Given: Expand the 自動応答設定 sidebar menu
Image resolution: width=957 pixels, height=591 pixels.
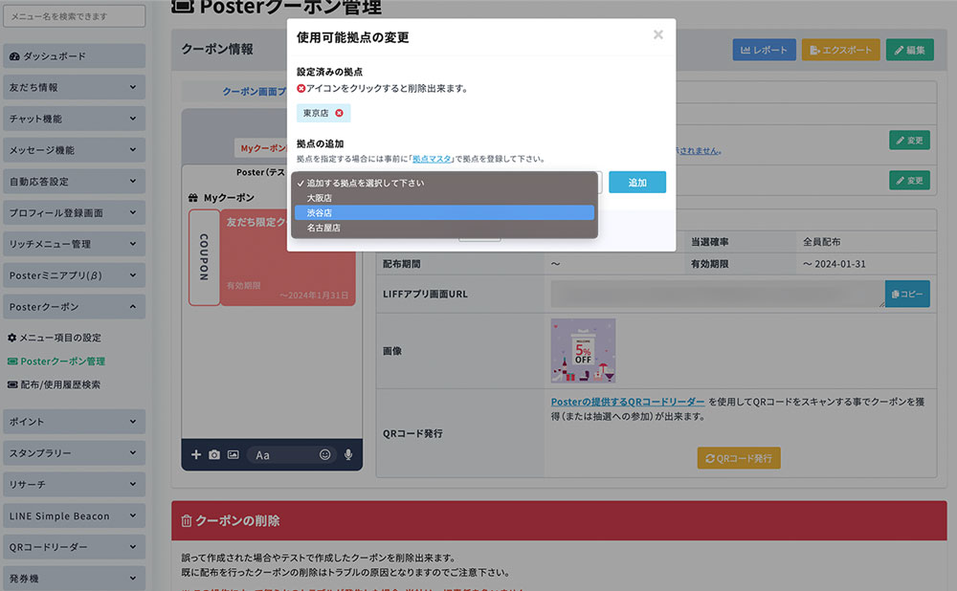Looking at the screenshot, I should coord(74,181).
